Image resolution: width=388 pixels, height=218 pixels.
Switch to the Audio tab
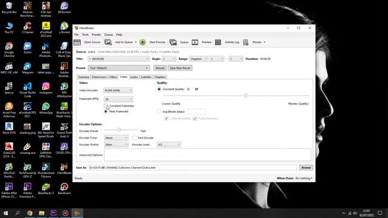click(x=134, y=77)
